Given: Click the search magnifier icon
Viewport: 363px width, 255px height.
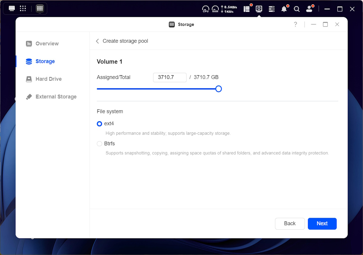Looking at the screenshot, I should (x=297, y=9).
